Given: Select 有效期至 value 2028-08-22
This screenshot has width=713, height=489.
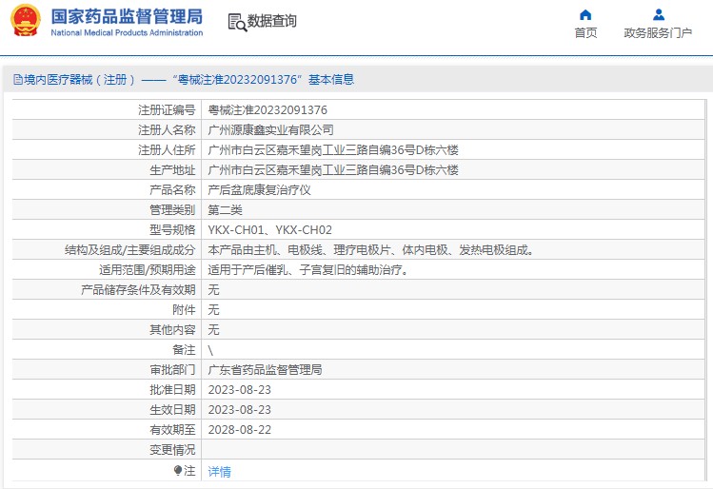Looking at the screenshot, I should click(x=239, y=430).
